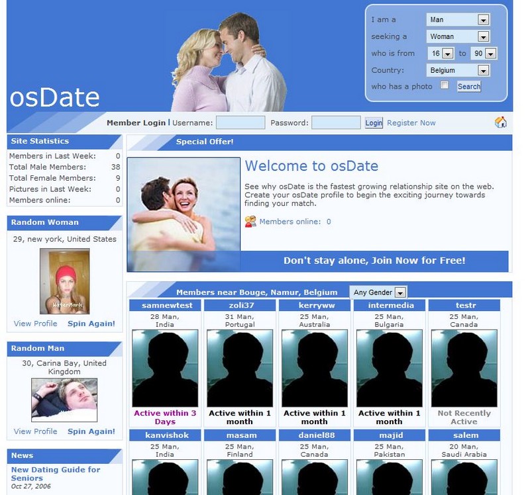Open zoli37 member profile name

point(241,305)
